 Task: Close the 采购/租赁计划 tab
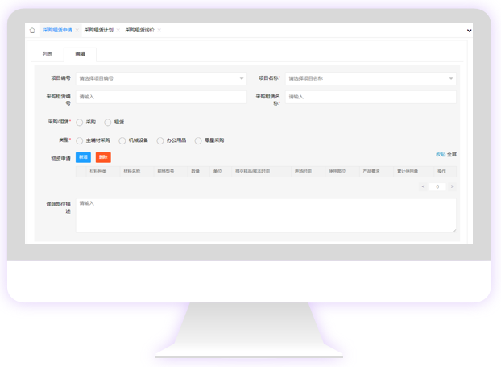pos(118,31)
